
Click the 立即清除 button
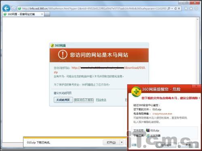coord(166,145)
